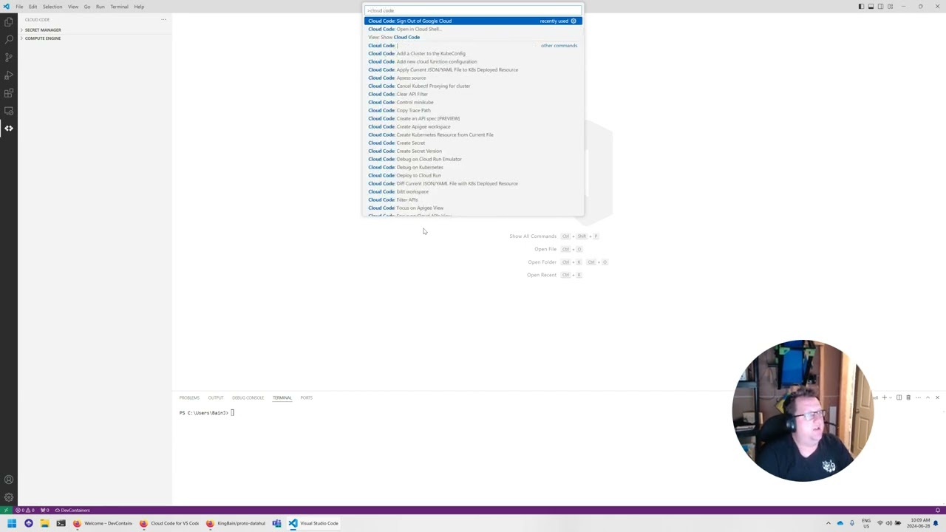Select Debug on Cloud Run Emulator
Screen dimensions: 946x532
point(473,159)
